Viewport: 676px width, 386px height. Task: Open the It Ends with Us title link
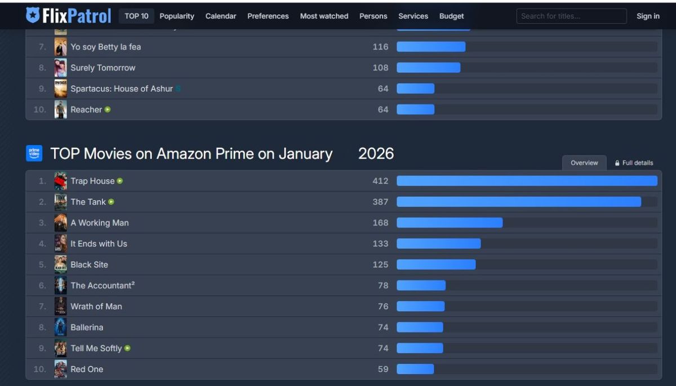click(99, 243)
